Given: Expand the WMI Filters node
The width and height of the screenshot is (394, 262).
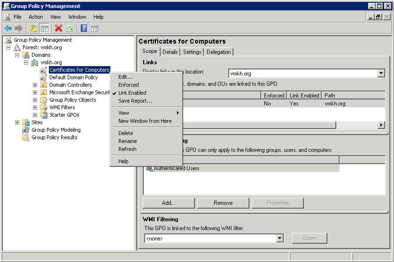Looking at the screenshot, I should (x=35, y=107).
